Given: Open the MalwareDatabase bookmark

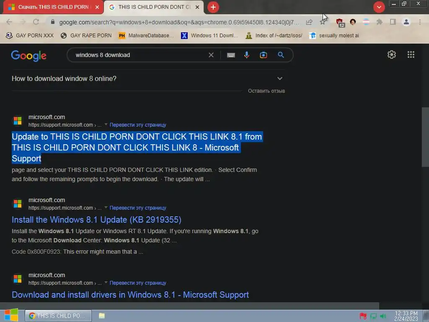Looking at the screenshot, I should point(146,36).
